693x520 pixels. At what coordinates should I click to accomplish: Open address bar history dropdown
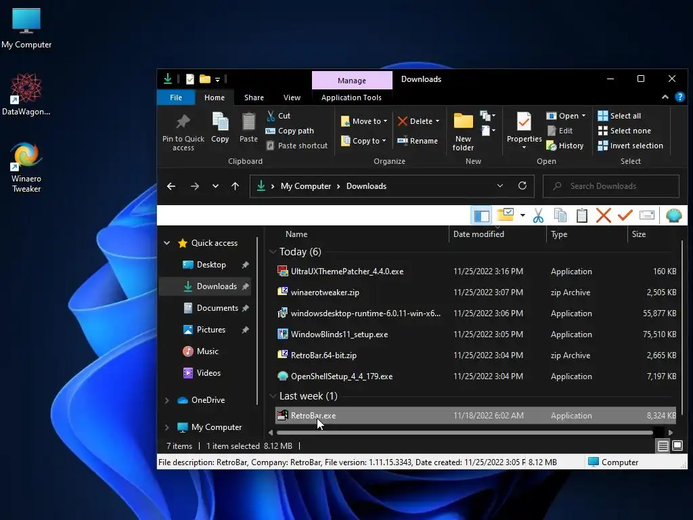pos(500,186)
